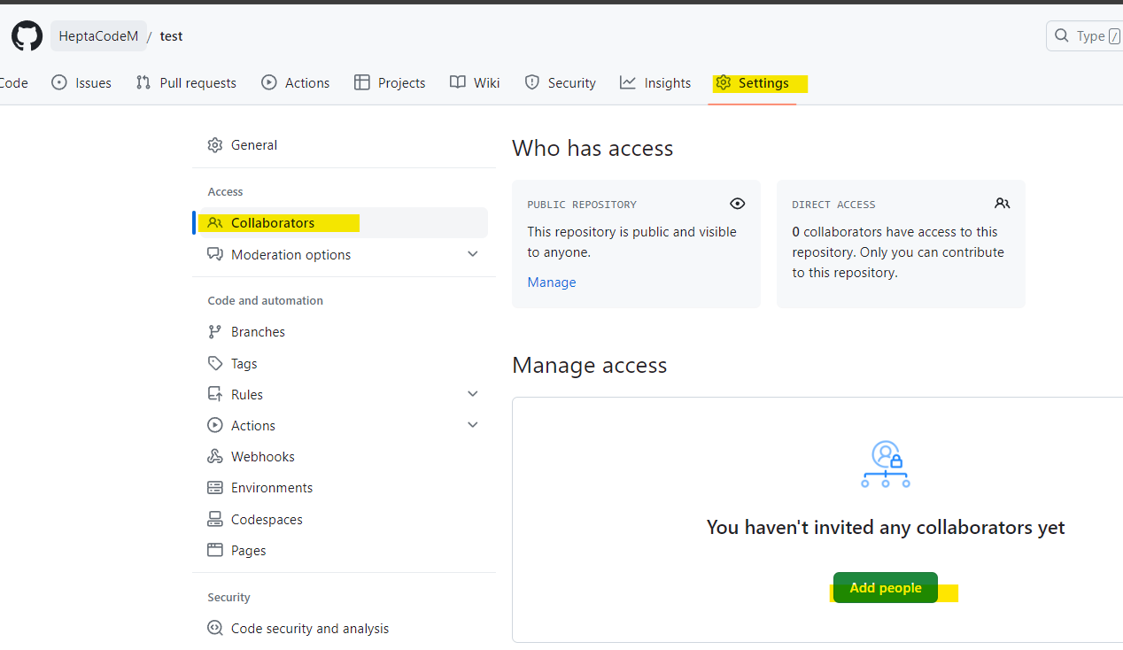Screen dimensions: 1123x650
Task: Click the people icon on Direct access card
Action: (1002, 204)
